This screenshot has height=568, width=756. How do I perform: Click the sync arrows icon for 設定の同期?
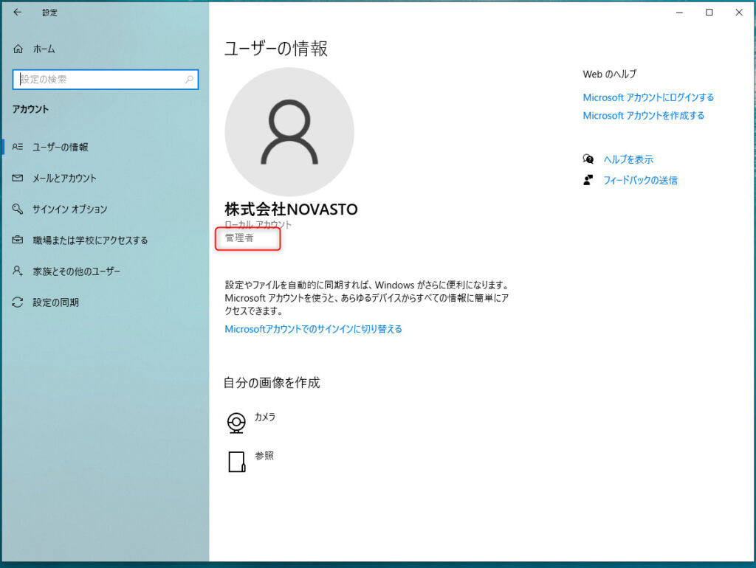[x=18, y=302]
